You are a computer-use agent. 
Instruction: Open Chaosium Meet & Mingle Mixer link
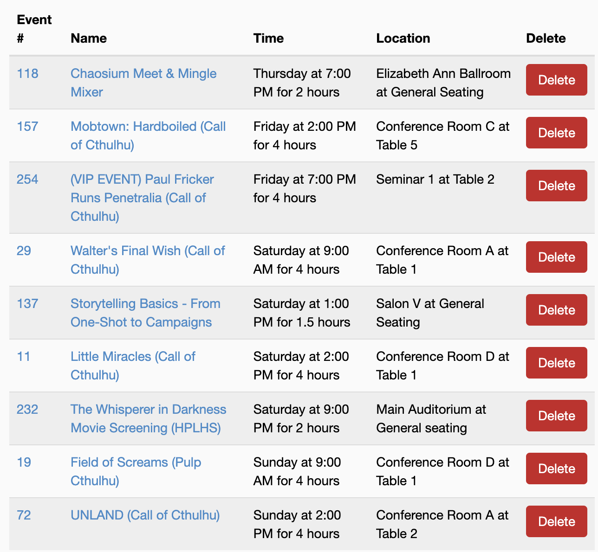(143, 74)
